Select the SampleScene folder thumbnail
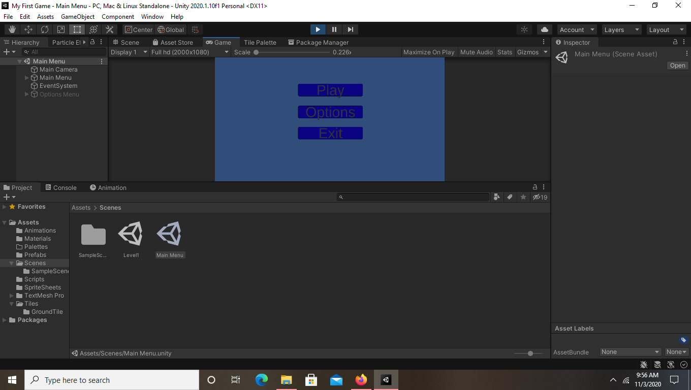Image resolution: width=691 pixels, height=390 pixels. point(93,240)
